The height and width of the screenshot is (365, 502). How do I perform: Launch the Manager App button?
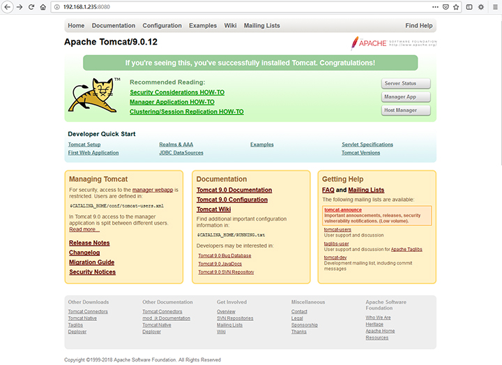(x=406, y=97)
